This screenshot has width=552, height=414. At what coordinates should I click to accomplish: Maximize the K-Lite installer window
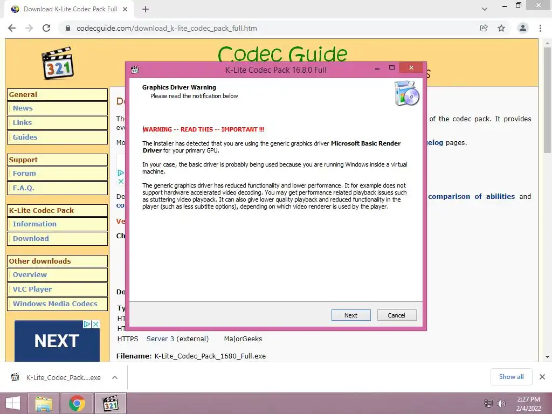(x=392, y=67)
